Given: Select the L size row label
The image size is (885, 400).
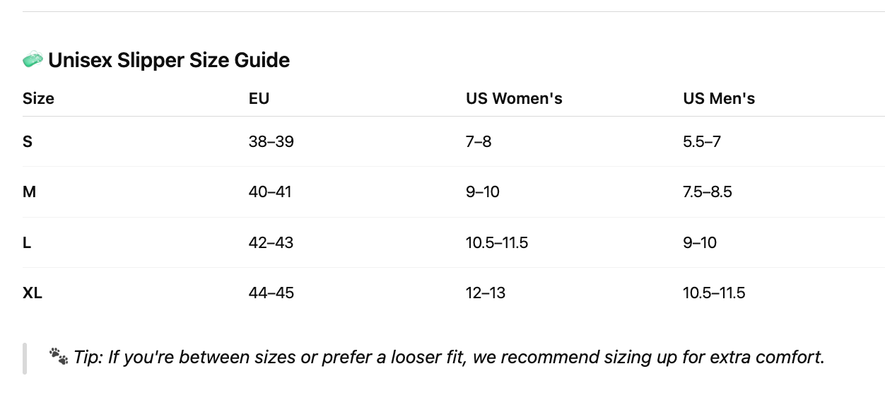Looking at the screenshot, I should (27, 242).
